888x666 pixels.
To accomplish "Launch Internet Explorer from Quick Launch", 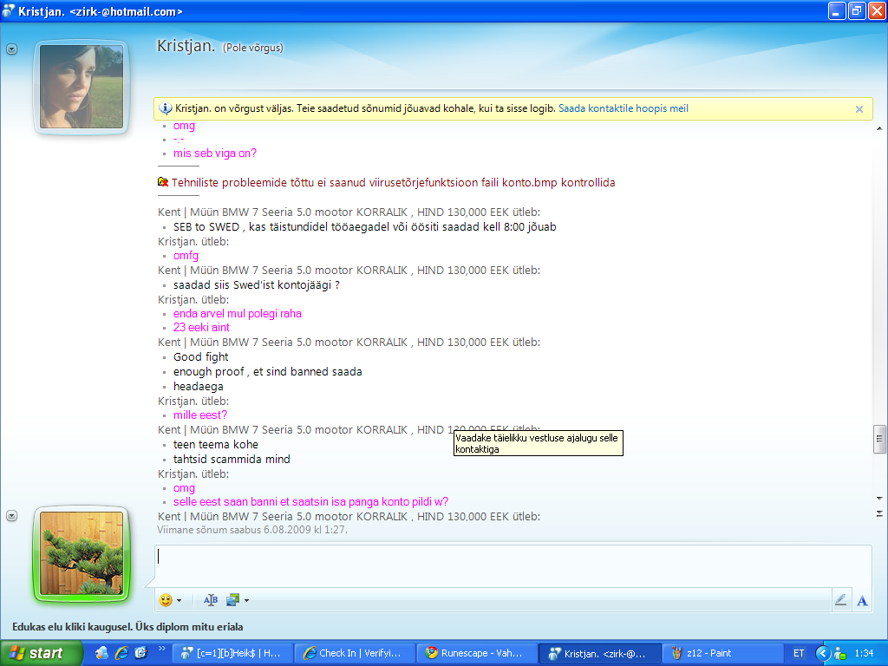I will click(x=121, y=653).
